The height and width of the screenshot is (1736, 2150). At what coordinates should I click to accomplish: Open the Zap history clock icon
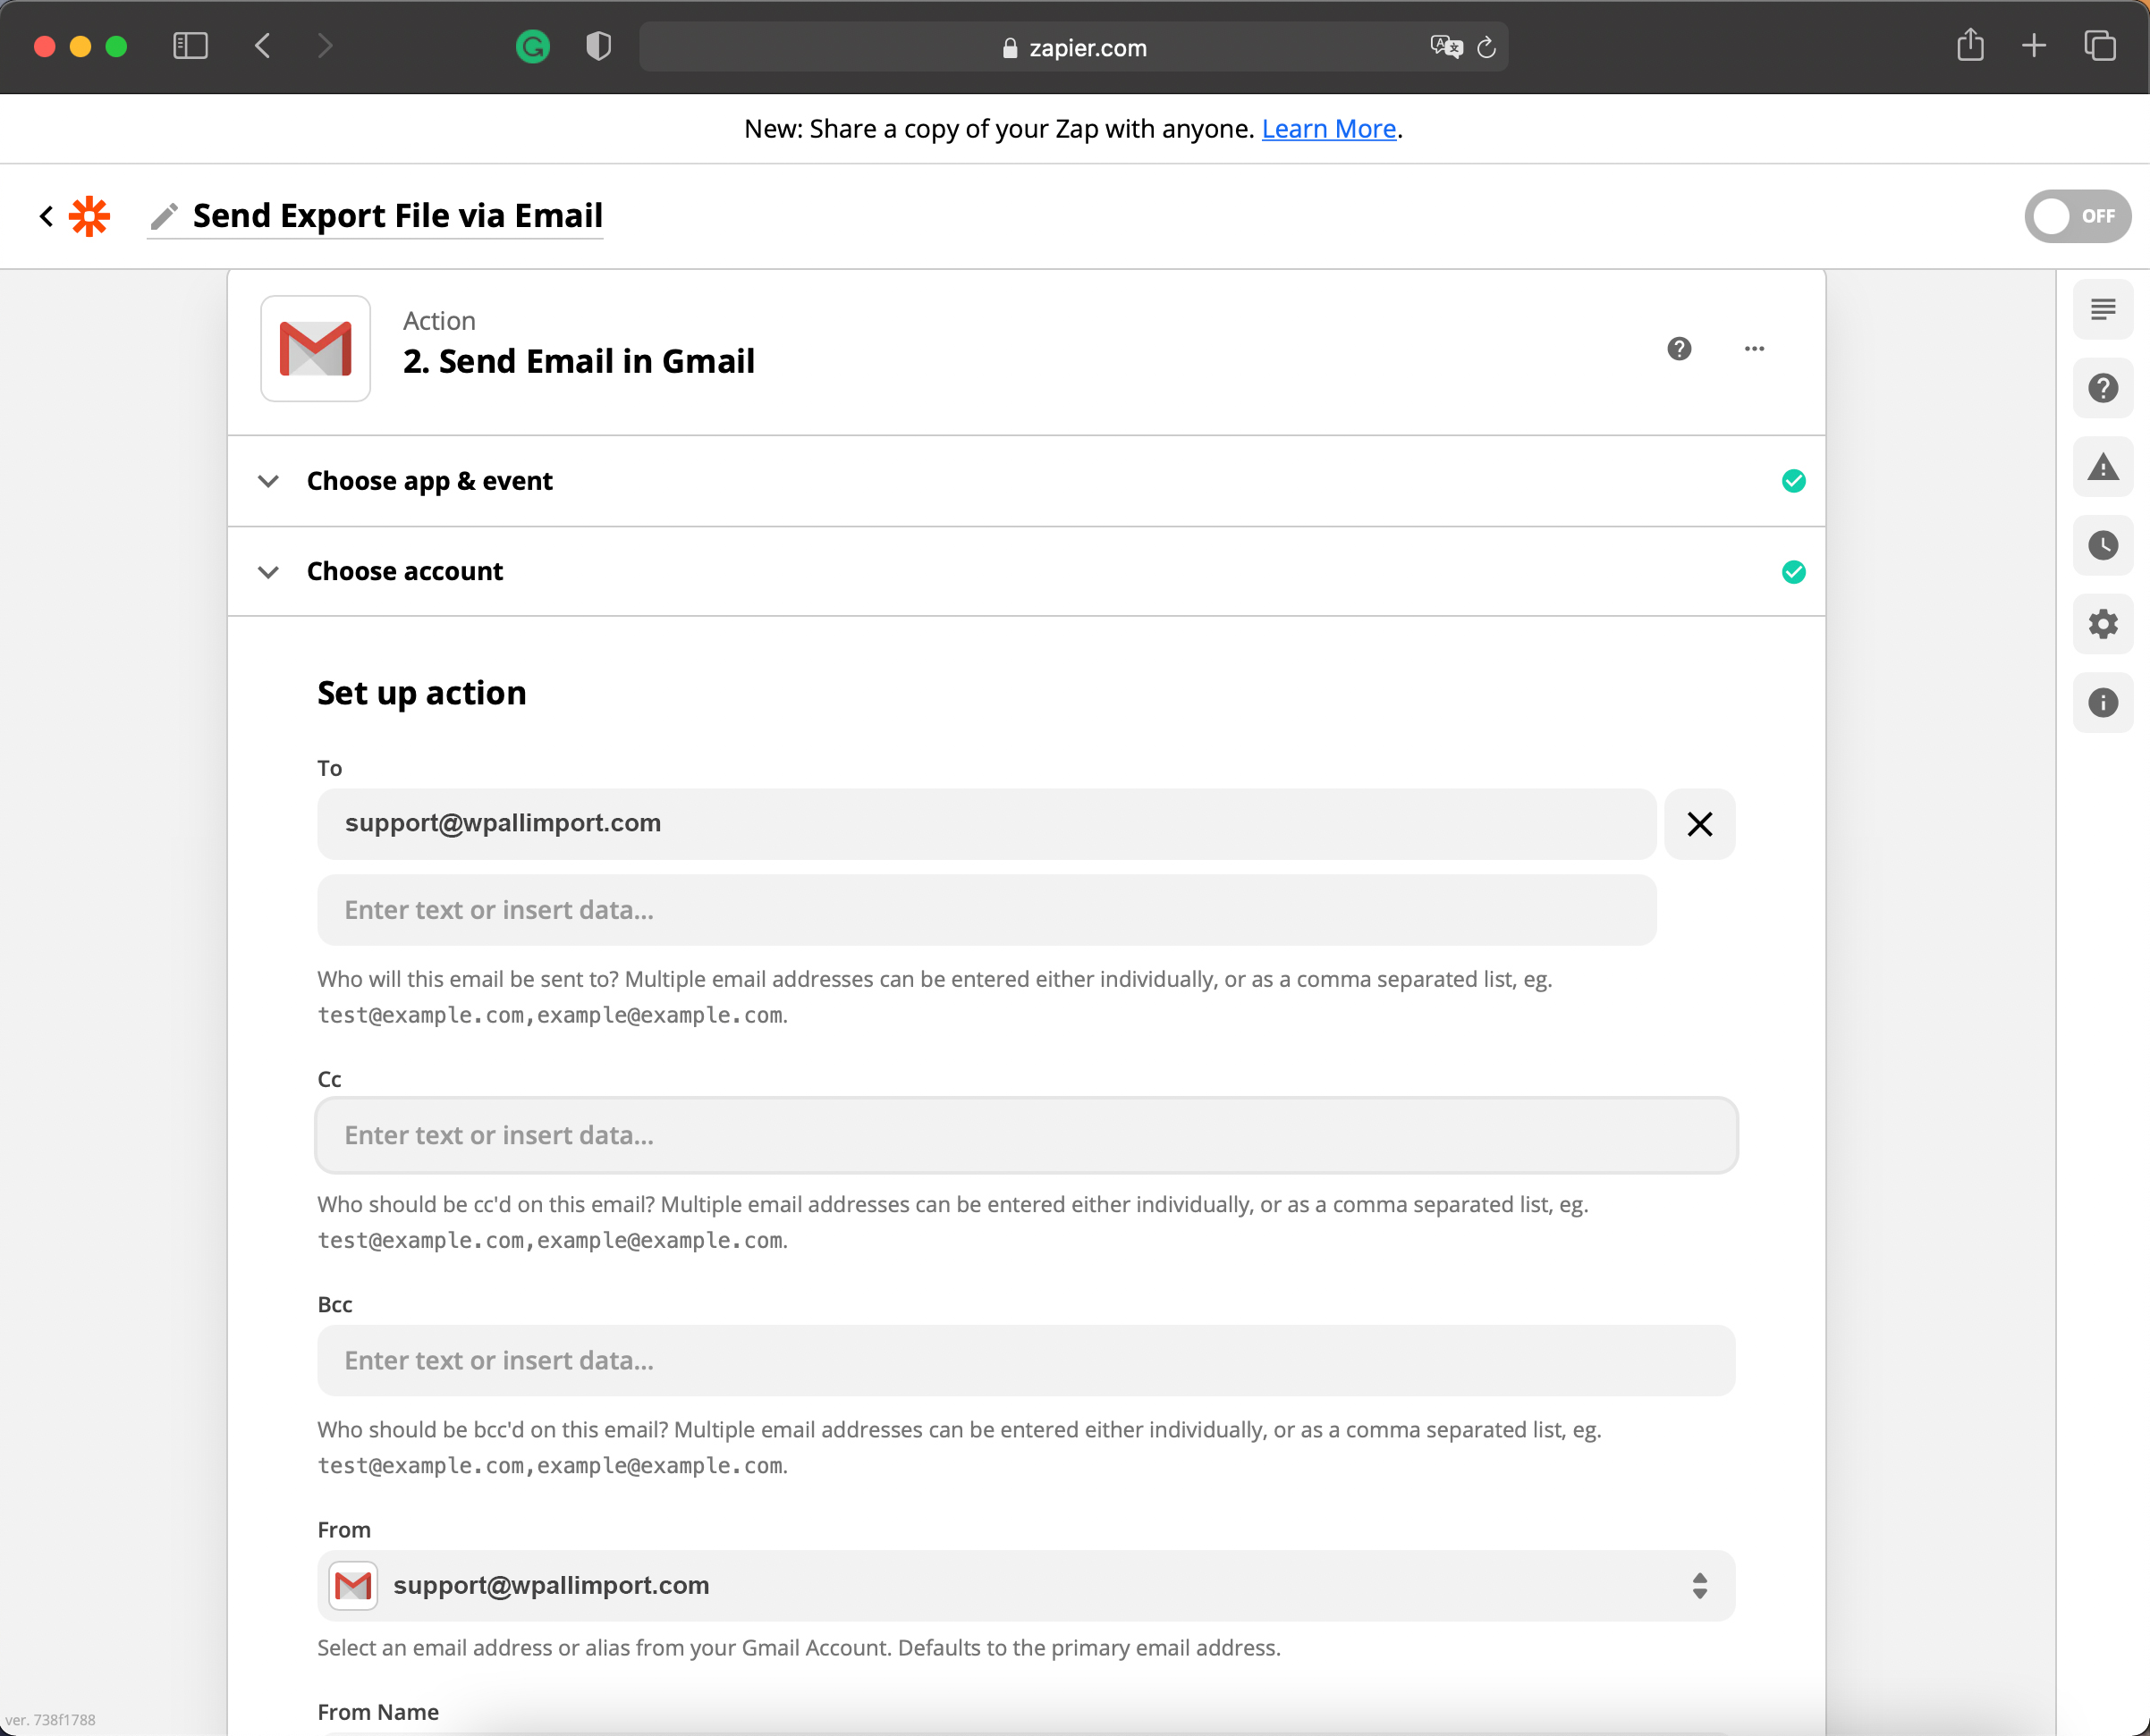tap(2102, 546)
